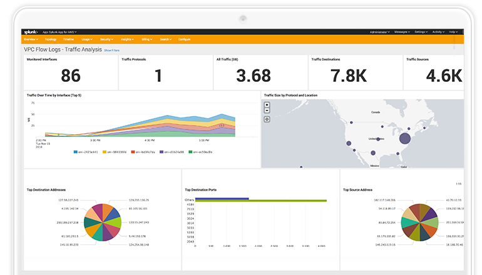Reset map to original position icon
Image resolution: width=482 pixels, height=275 pixels.
(x=267, y=119)
